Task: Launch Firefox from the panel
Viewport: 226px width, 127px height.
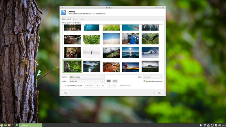Action: [x=9, y=125]
